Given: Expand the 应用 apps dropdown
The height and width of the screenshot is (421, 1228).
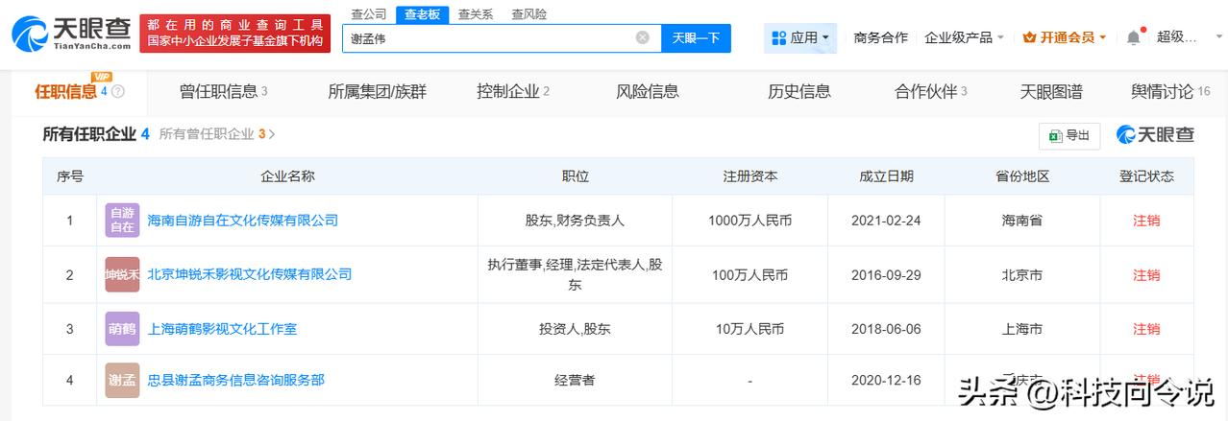Looking at the screenshot, I should 800,37.
